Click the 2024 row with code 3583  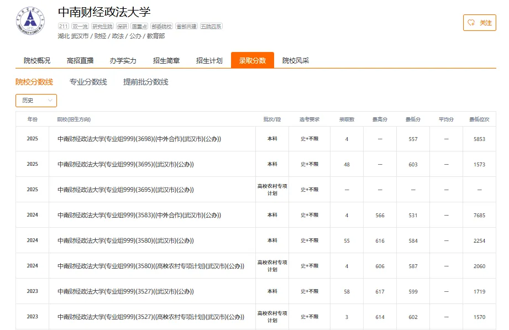(256, 215)
